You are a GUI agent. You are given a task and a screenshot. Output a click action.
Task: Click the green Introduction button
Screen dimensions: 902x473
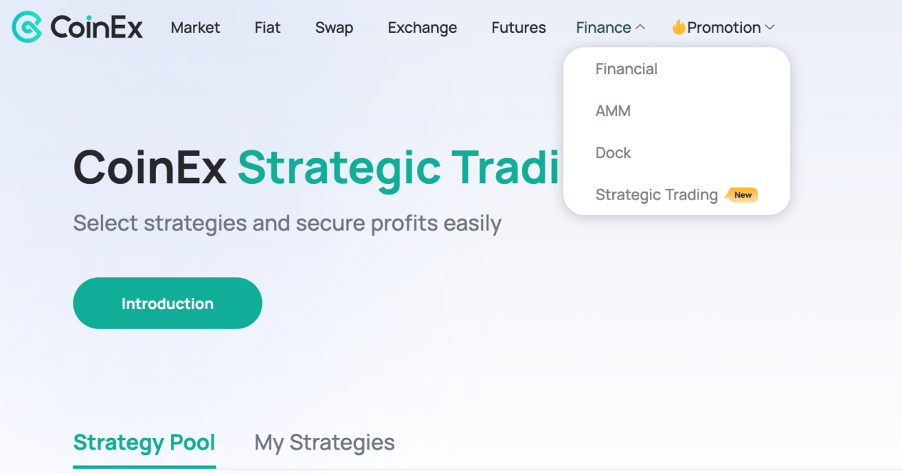[167, 303]
